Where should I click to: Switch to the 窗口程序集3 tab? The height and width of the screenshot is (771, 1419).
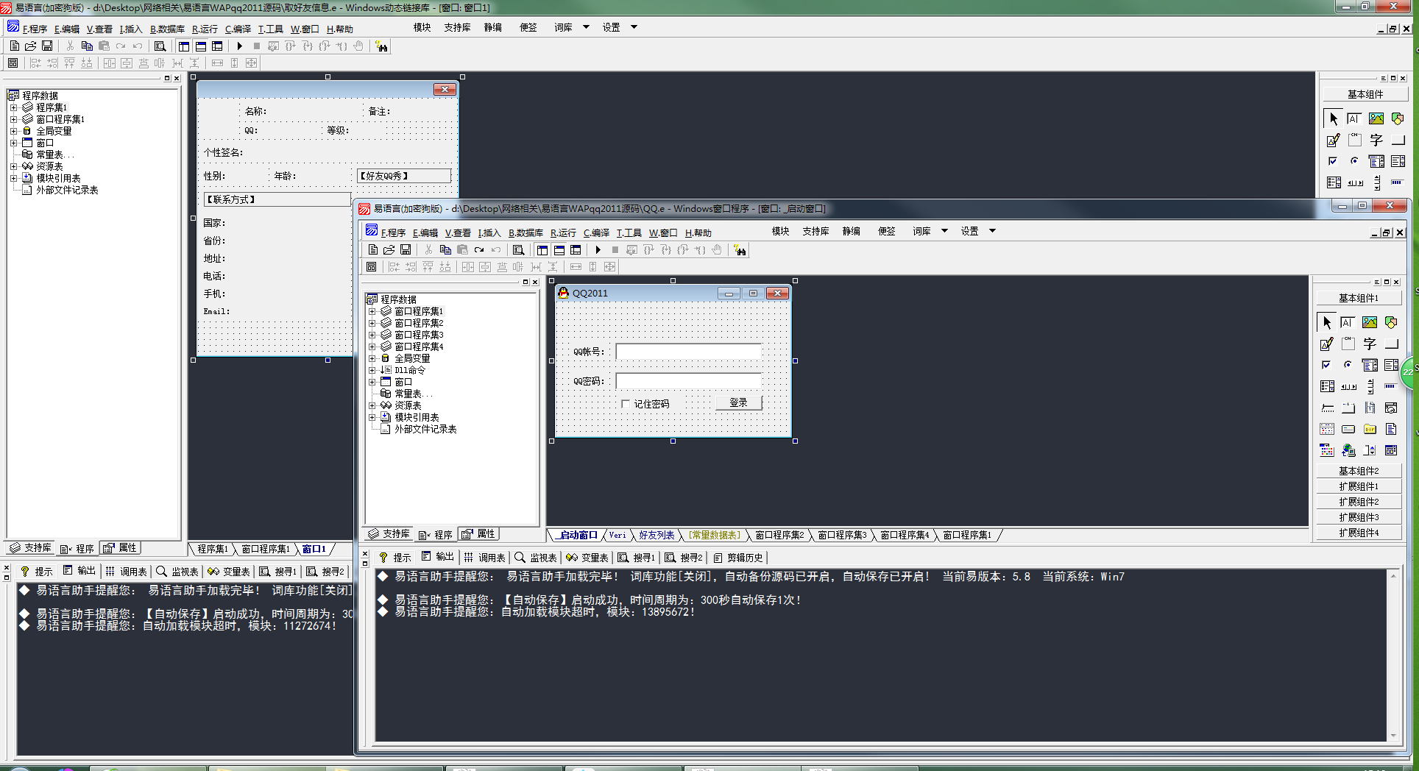(842, 536)
